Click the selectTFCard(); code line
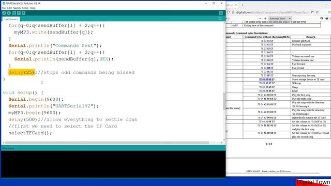 (30, 133)
